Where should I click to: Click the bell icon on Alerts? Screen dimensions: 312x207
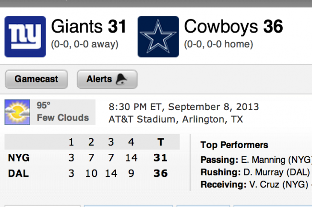121,79
